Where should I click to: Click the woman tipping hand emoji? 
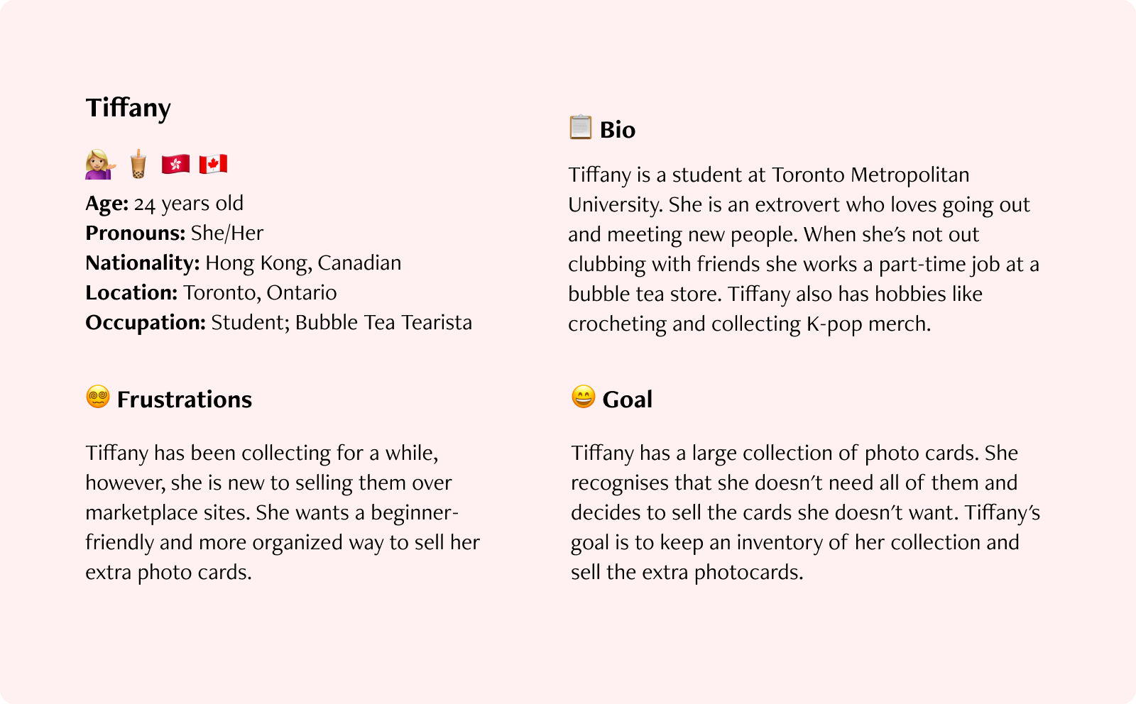100,164
